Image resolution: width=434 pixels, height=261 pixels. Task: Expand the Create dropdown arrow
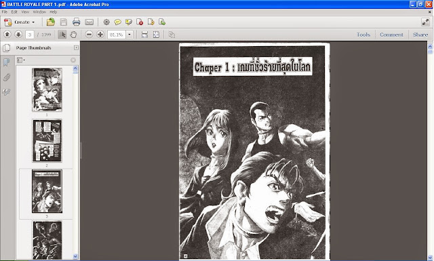(x=33, y=22)
